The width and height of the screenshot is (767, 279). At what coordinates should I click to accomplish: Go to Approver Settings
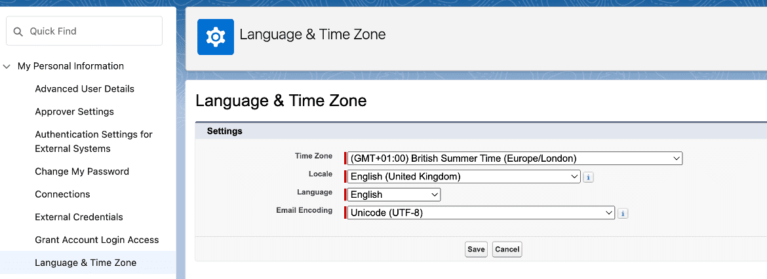click(x=74, y=112)
